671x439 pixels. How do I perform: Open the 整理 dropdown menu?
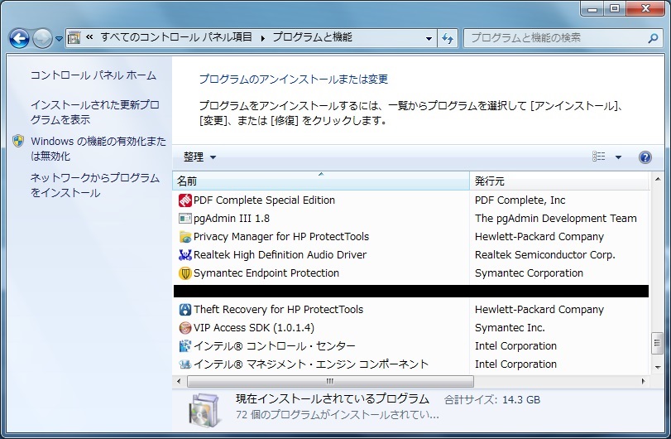(x=199, y=157)
